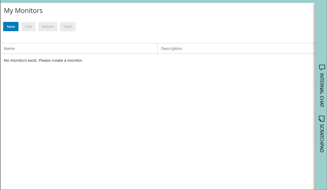Viewport: 327px width, 190px height.
Task: Open the Internal Chat side panel
Action: pos(322,86)
